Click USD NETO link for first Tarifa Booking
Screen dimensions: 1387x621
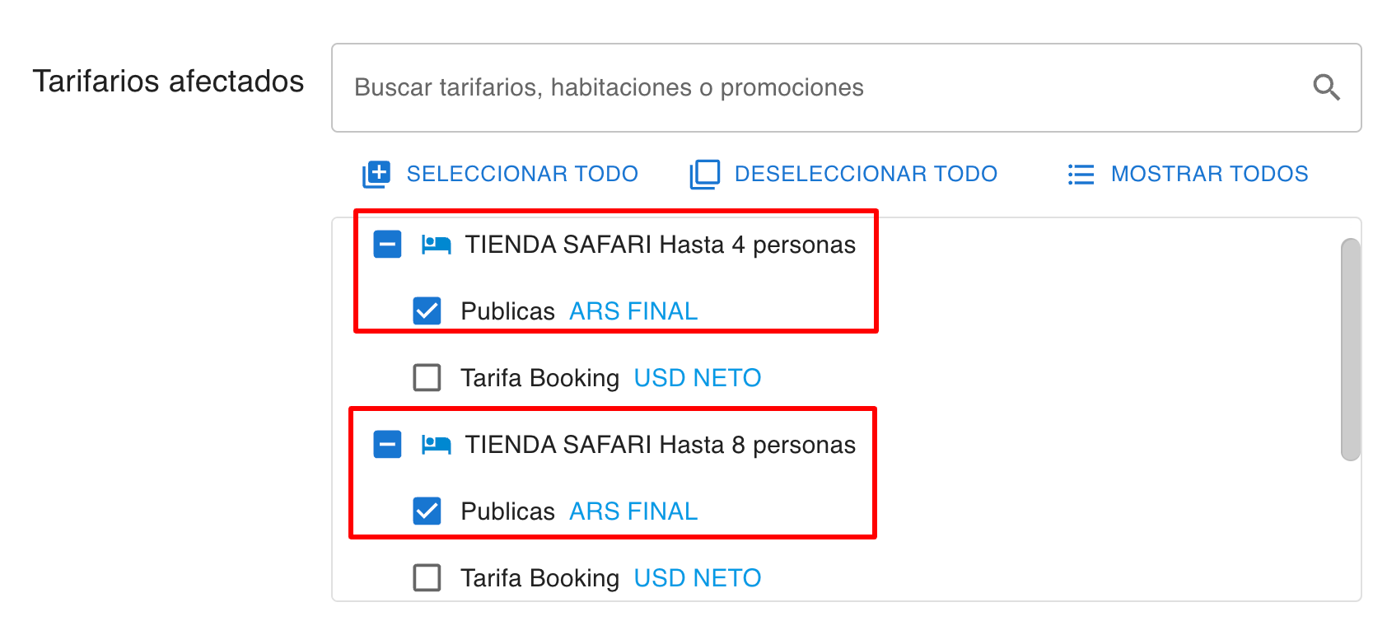click(697, 378)
